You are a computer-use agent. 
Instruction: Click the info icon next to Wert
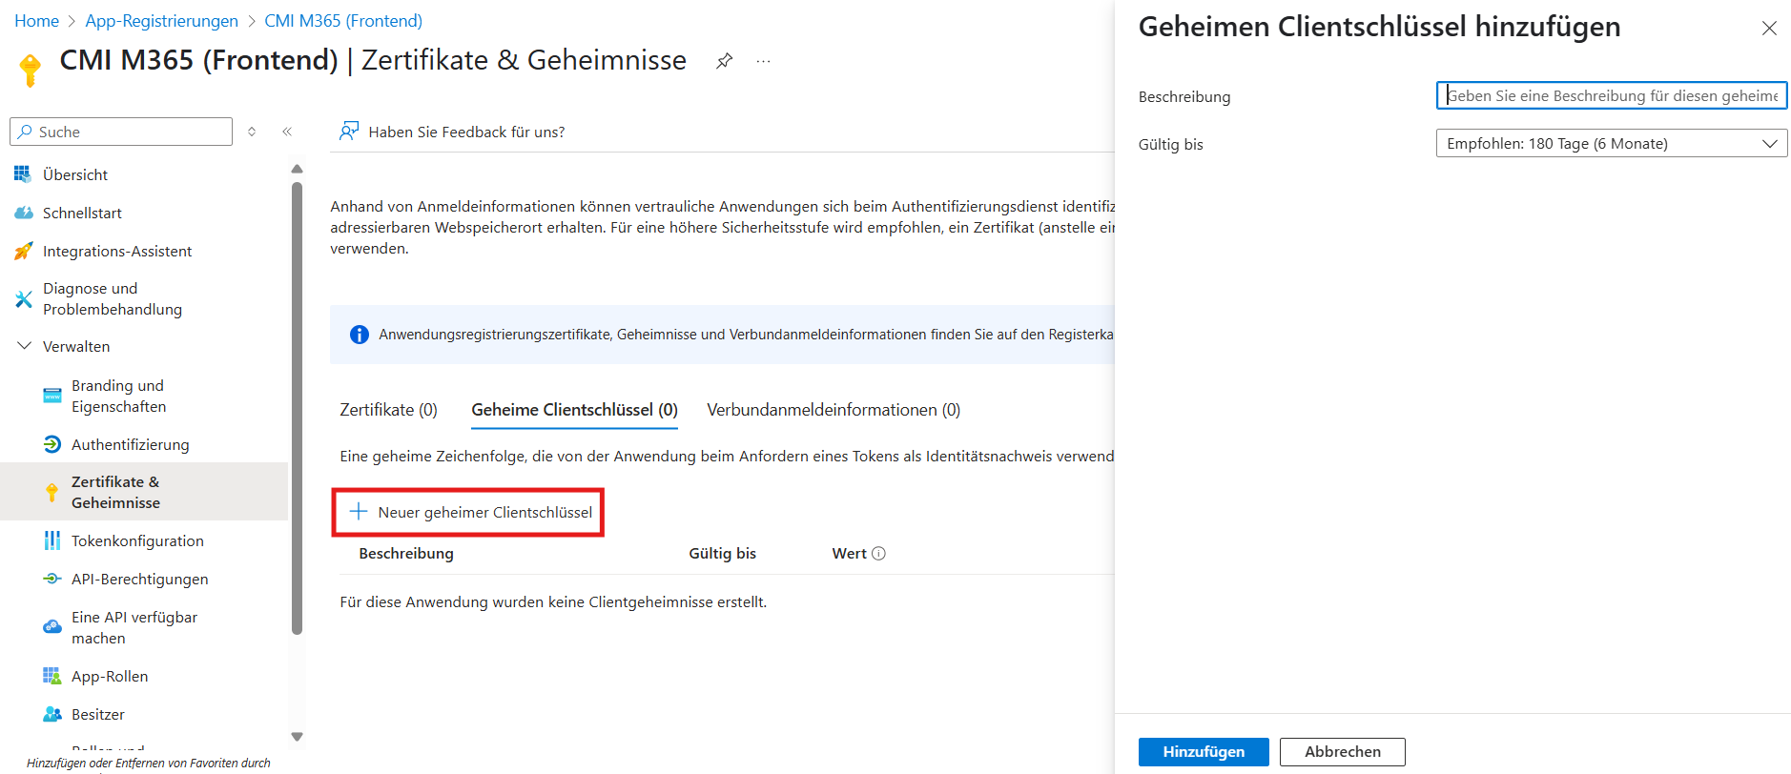click(879, 553)
